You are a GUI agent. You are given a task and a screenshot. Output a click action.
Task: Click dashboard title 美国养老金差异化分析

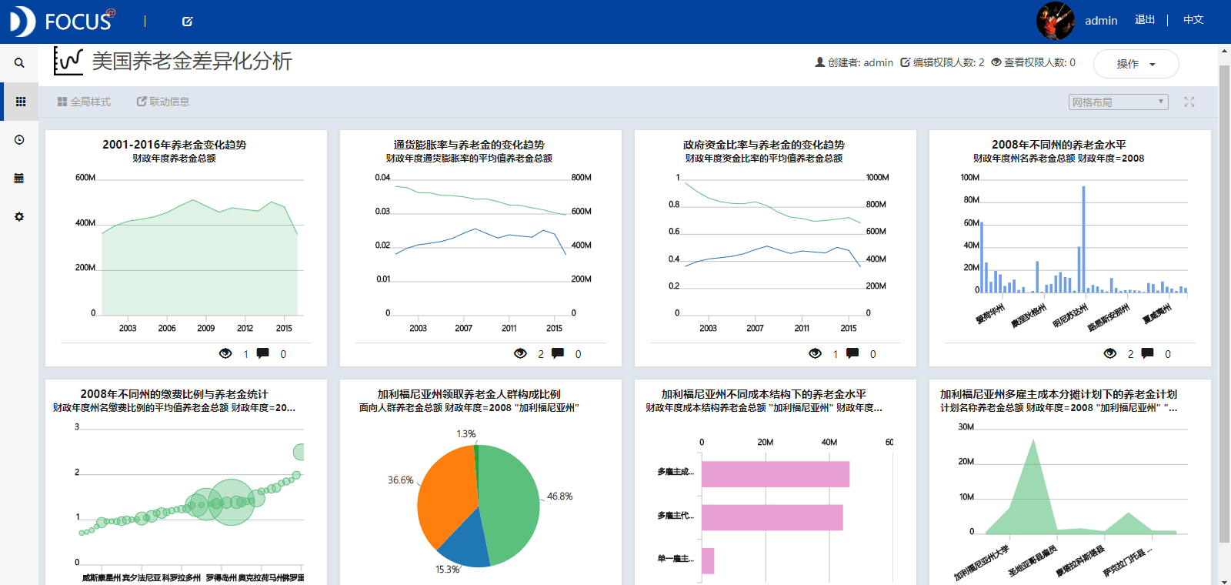tap(192, 61)
